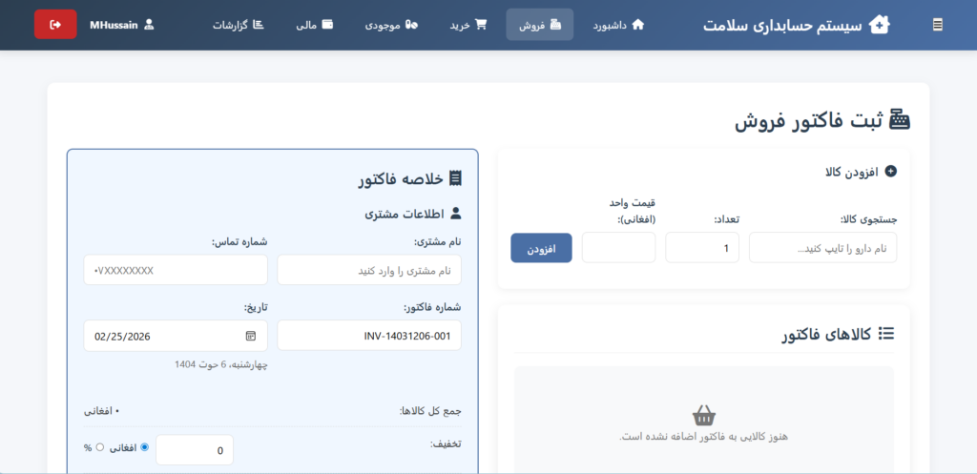Focus the جستجوی کالا search field

pos(823,248)
